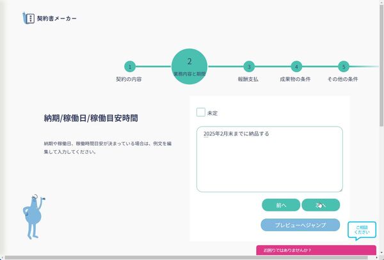Screen dimensions: 384x260
Task: Click the 契約書メーカー logo icon
Action: click(x=28, y=18)
